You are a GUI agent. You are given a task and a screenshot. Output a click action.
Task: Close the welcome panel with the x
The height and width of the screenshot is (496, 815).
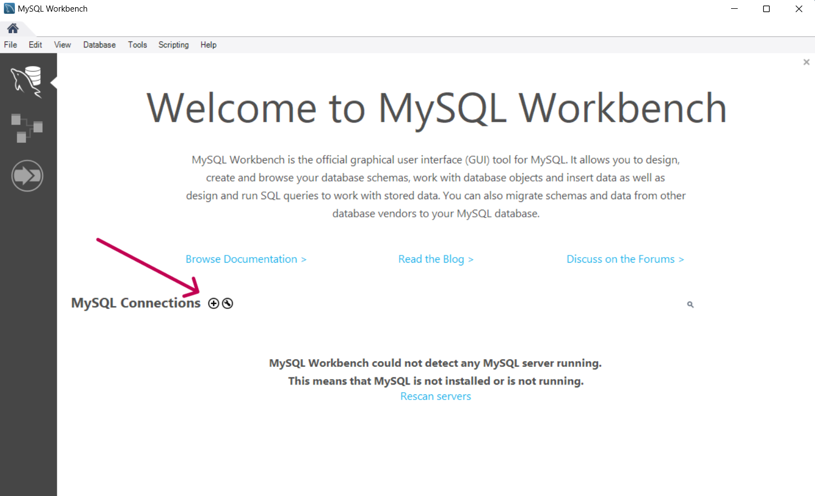[x=806, y=62]
